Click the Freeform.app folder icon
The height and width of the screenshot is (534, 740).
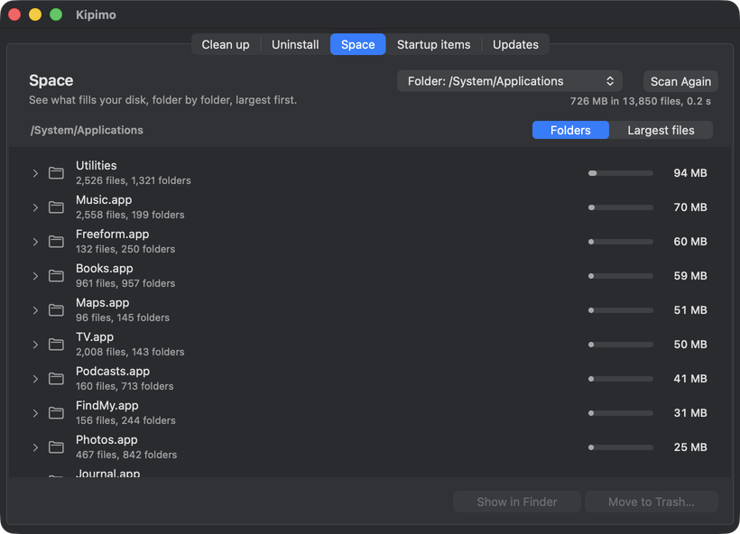(56, 242)
